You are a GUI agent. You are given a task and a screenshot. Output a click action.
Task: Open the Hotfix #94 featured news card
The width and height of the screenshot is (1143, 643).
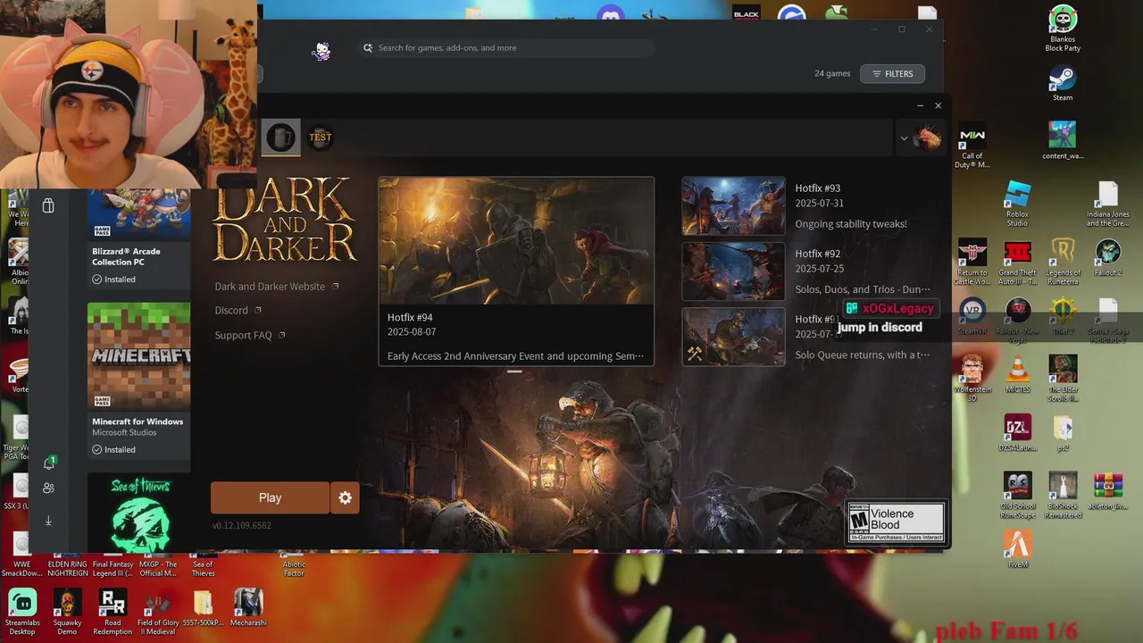pos(516,271)
